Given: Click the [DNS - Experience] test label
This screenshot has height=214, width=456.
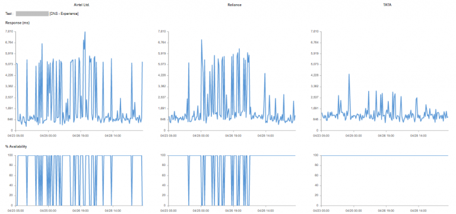Looking at the screenshot, I should click(64, 14).
